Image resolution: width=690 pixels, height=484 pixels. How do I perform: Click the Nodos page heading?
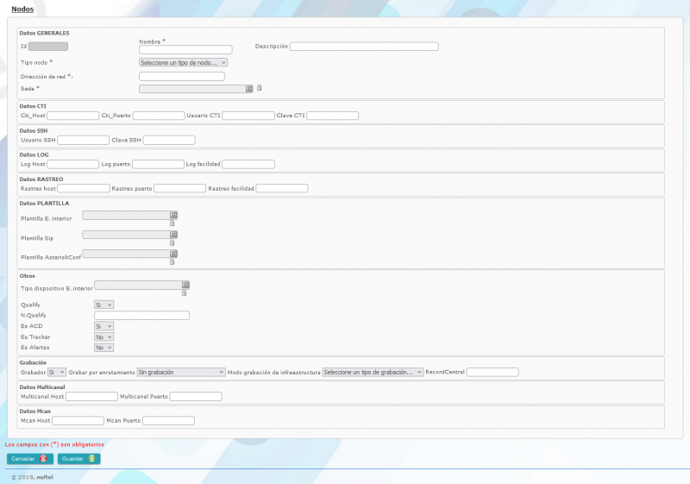coord(22,9)
